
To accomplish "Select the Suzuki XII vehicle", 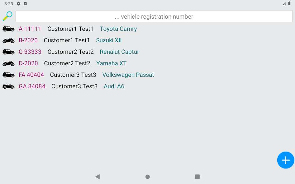I will coord(109,40).
